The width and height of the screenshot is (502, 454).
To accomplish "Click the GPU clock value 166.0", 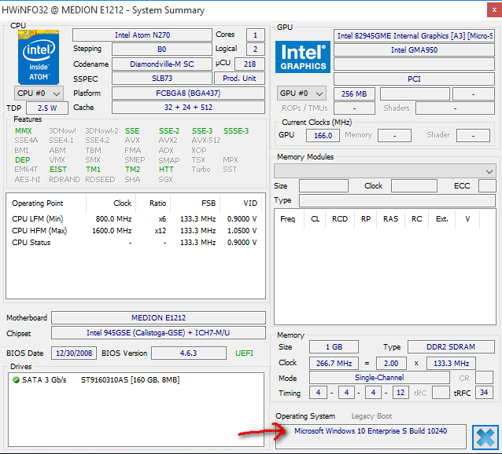I will (323, 135).
